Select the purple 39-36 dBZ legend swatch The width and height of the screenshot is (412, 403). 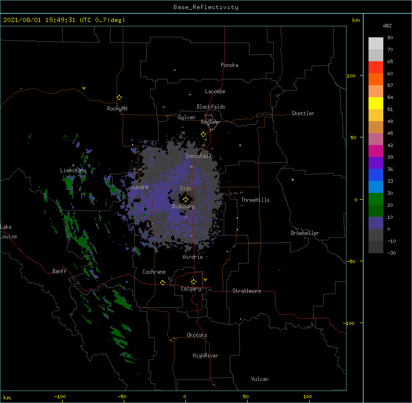coord(376,163)
